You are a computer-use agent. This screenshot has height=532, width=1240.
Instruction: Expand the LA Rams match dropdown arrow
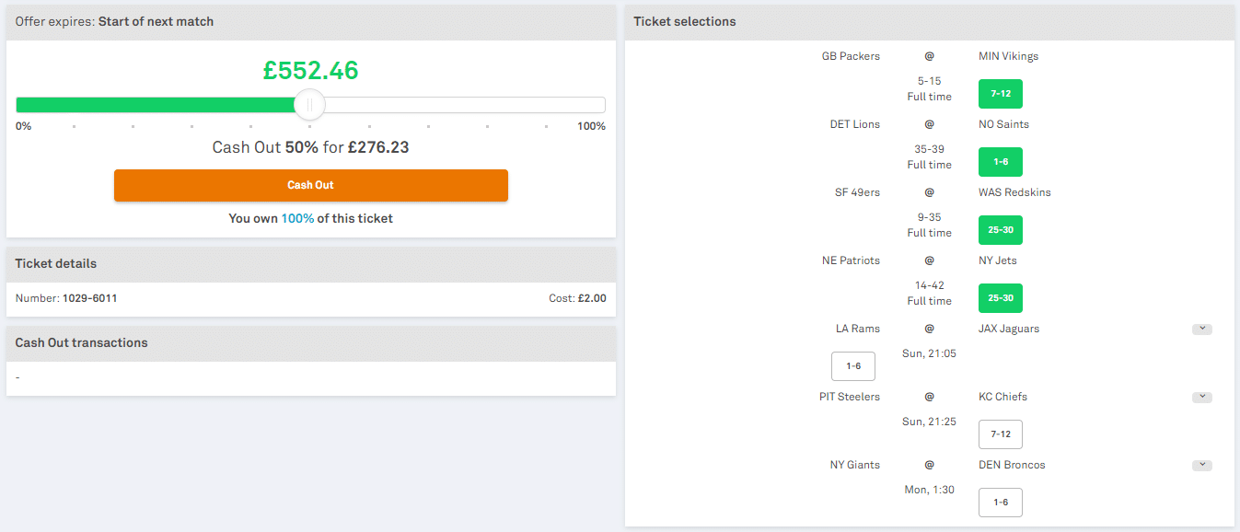tap(1201, 329)
